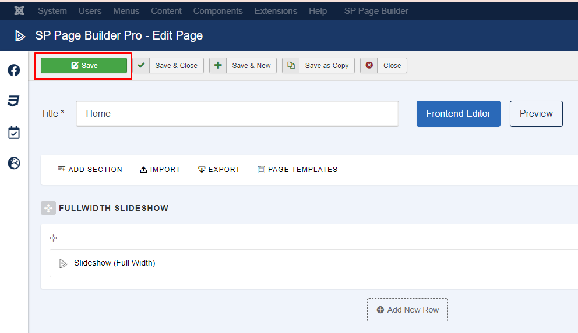Open PAGE TEMPLATES
This screenshot has height=333, width=578.
point(298,170)
